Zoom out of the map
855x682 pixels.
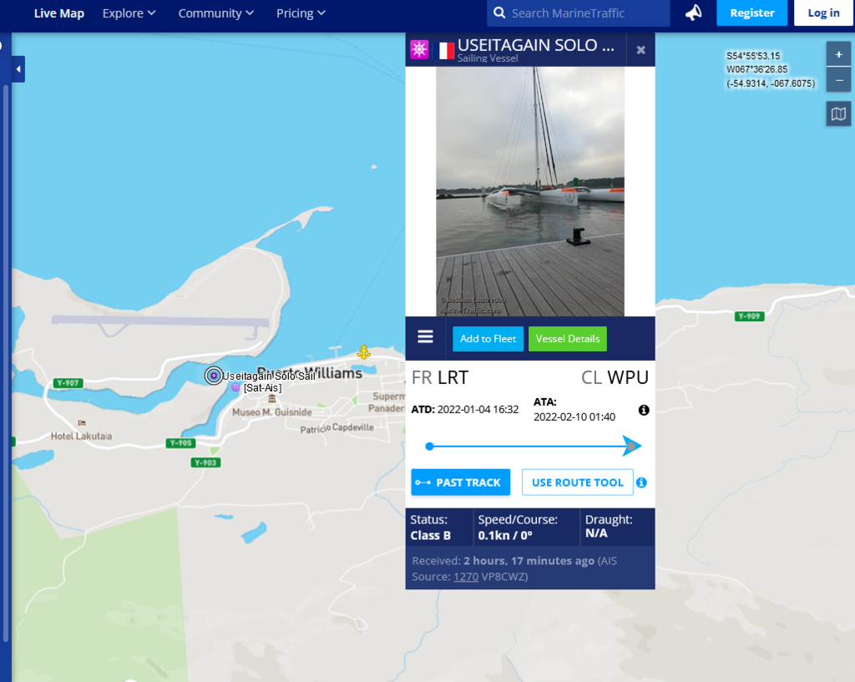[x=838, y=80]
